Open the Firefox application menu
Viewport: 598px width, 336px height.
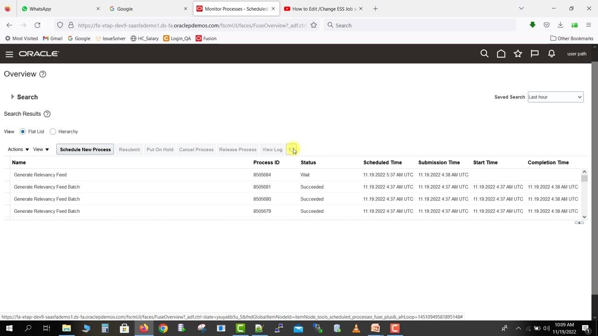click(589, 25)
